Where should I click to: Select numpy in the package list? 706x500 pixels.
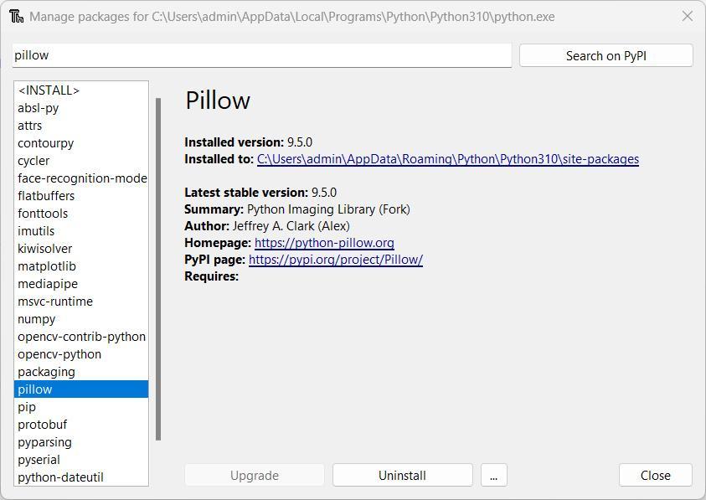tap(37, 319)
